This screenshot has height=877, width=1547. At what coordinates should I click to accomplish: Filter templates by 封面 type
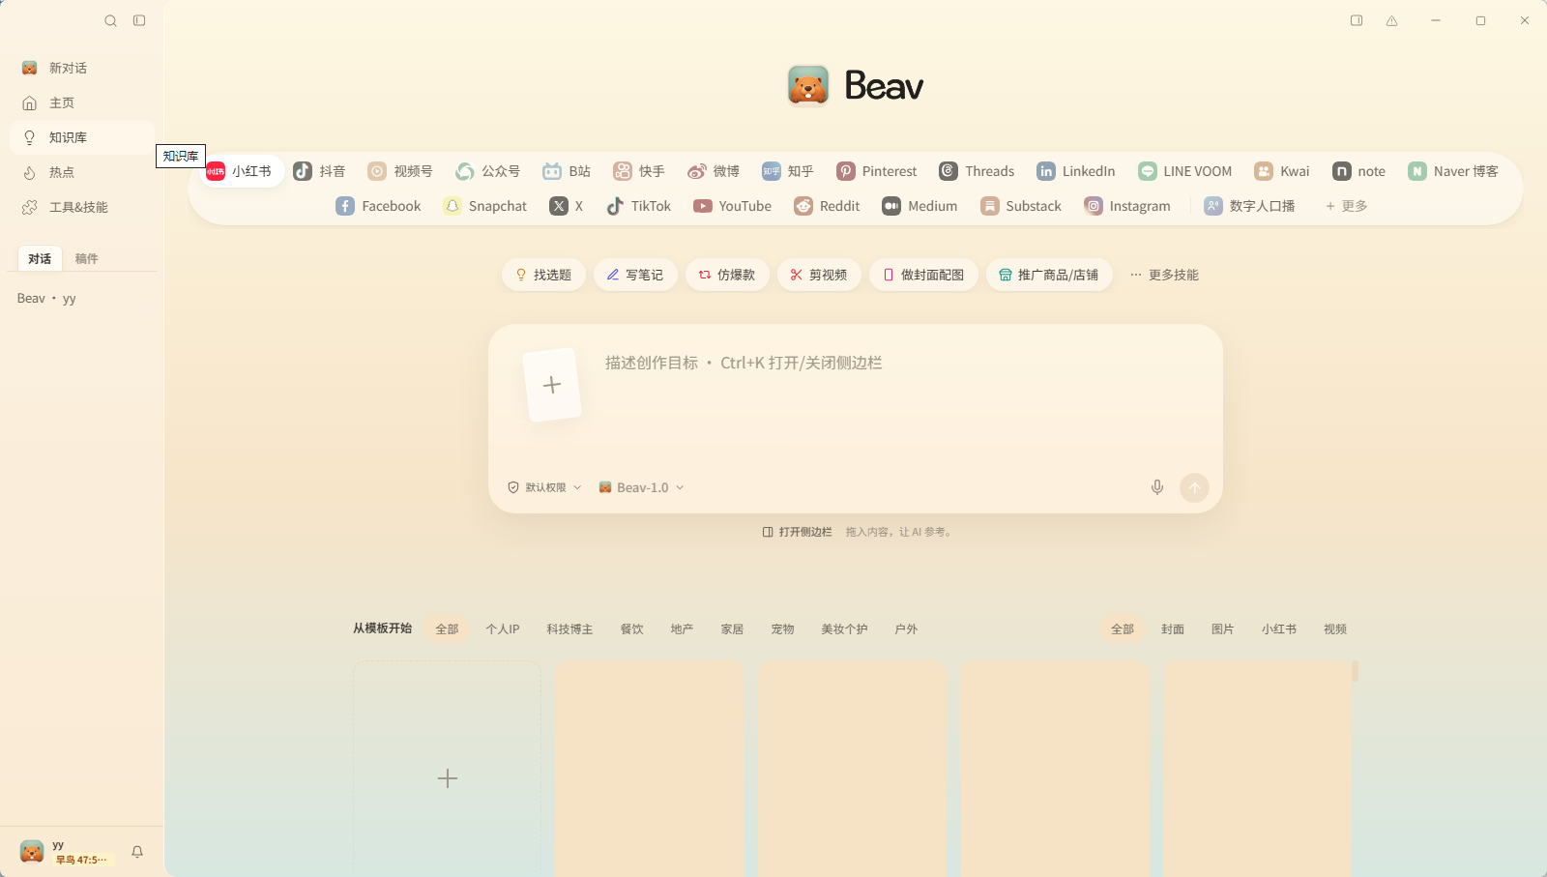[1173, 629]
